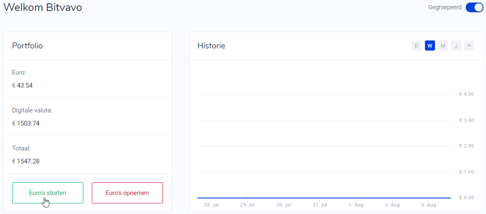Click the 31. Jul axis label
This screenshot has height=214, width=486.
[320, 205]
